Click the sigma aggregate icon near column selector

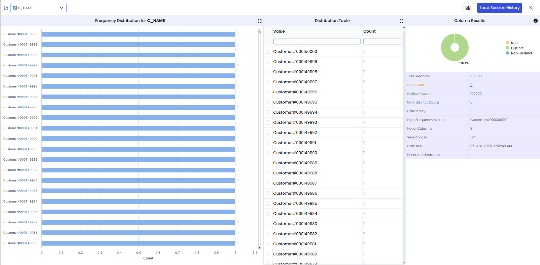coord(6,8)
